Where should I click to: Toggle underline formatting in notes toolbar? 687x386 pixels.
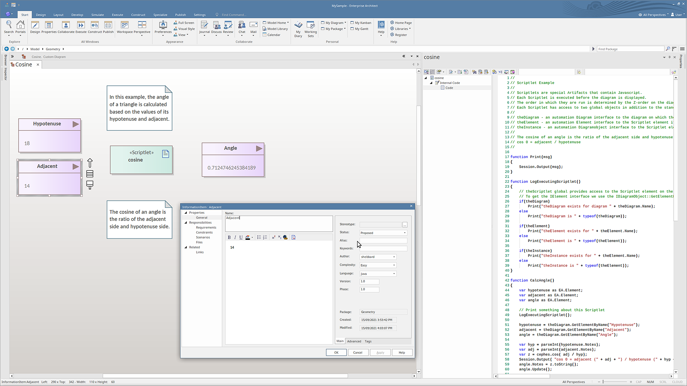pyautogui.click(x=241, y=237)
